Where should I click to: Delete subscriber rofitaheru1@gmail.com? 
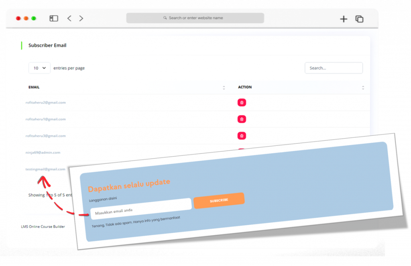click(x=242, y=119)
